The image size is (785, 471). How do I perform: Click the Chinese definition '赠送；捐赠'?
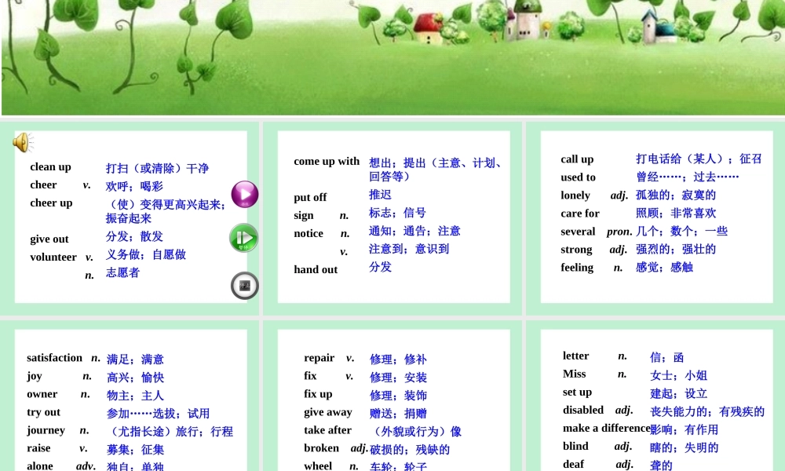point(398,414)
